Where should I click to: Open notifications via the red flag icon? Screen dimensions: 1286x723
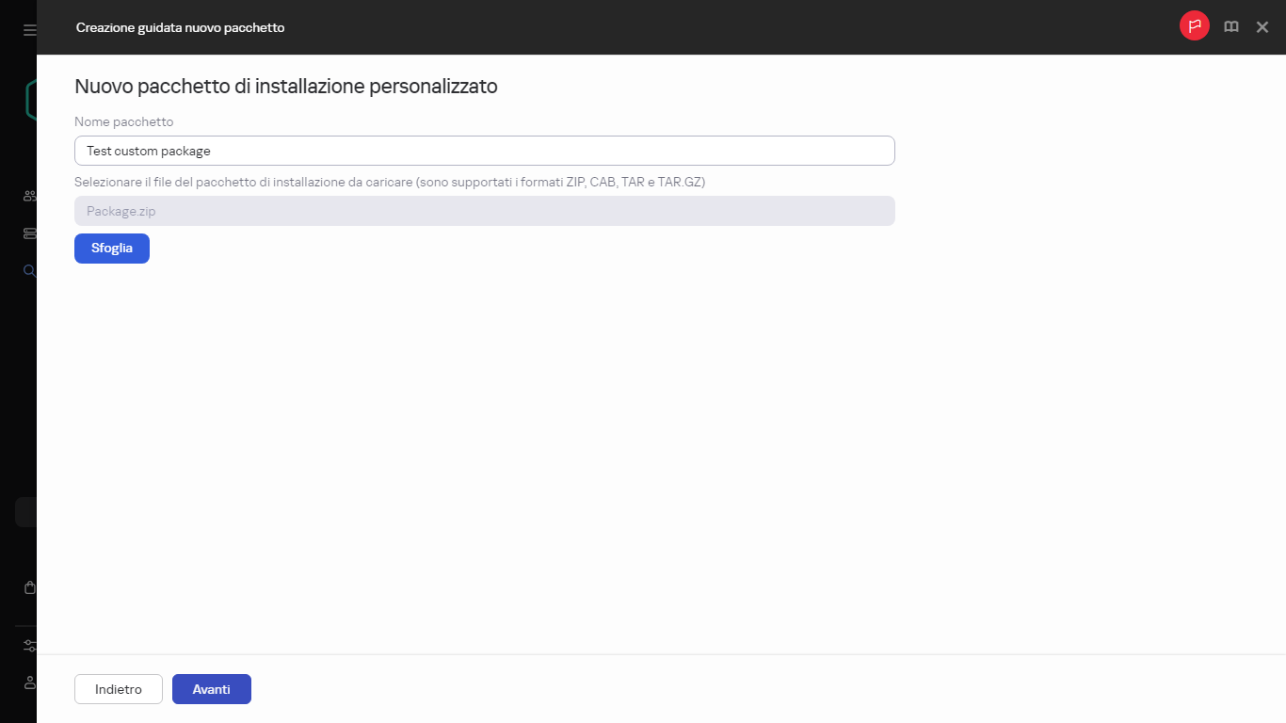1194,25
